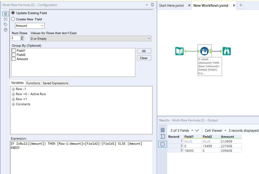Add a new workflow tab
This screenshot has height=174, width=259.
click(241, 5)
